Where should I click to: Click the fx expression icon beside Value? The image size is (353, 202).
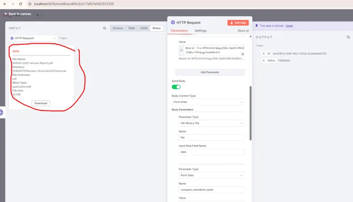click(x=181, y=50)
